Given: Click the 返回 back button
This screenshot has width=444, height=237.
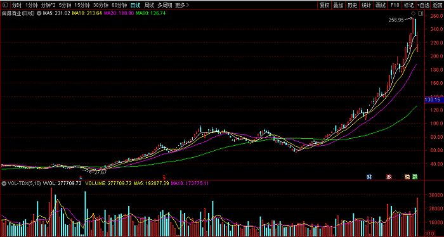Looking at the screenshot, I should click(437, 5).
